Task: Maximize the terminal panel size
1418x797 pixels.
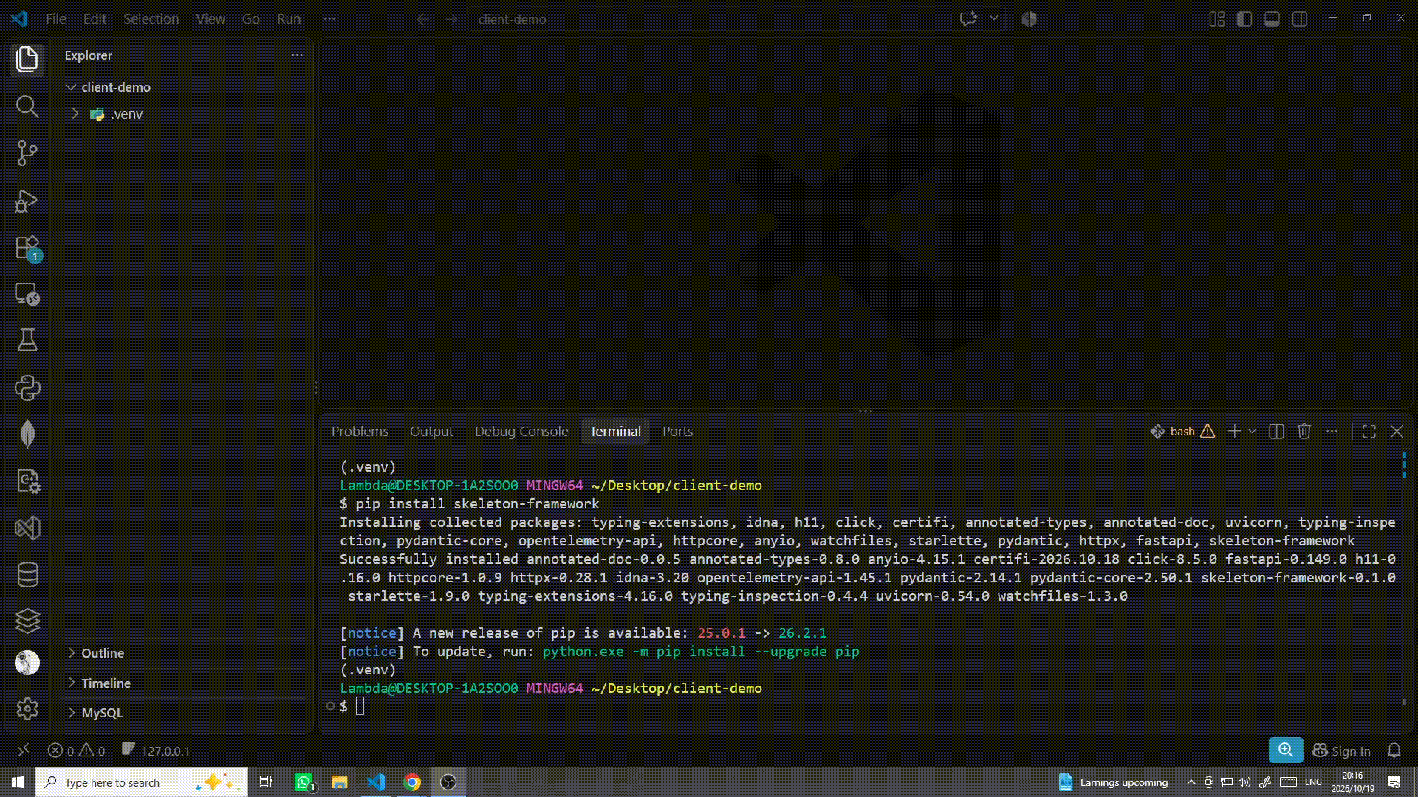Action: point(1369,432)
